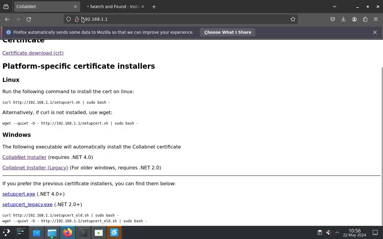Close the CollabNet tab

(75, 7)
